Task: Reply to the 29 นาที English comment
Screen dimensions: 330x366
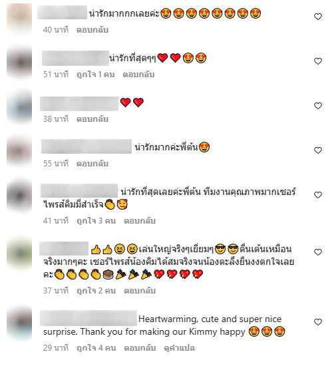Action: pos(140,348)
